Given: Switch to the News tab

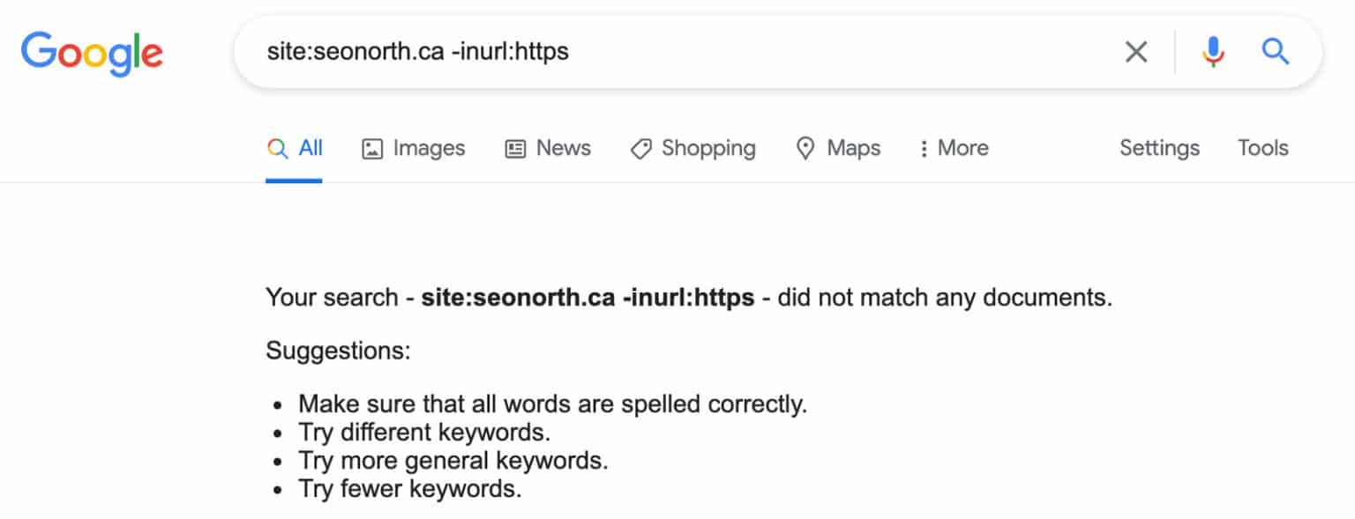Looking at the screenshot, I should [x=547, y=148].
